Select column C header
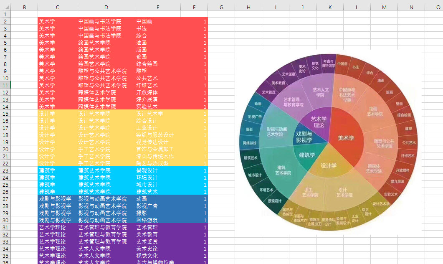443x264 pixels. [58, 7]
